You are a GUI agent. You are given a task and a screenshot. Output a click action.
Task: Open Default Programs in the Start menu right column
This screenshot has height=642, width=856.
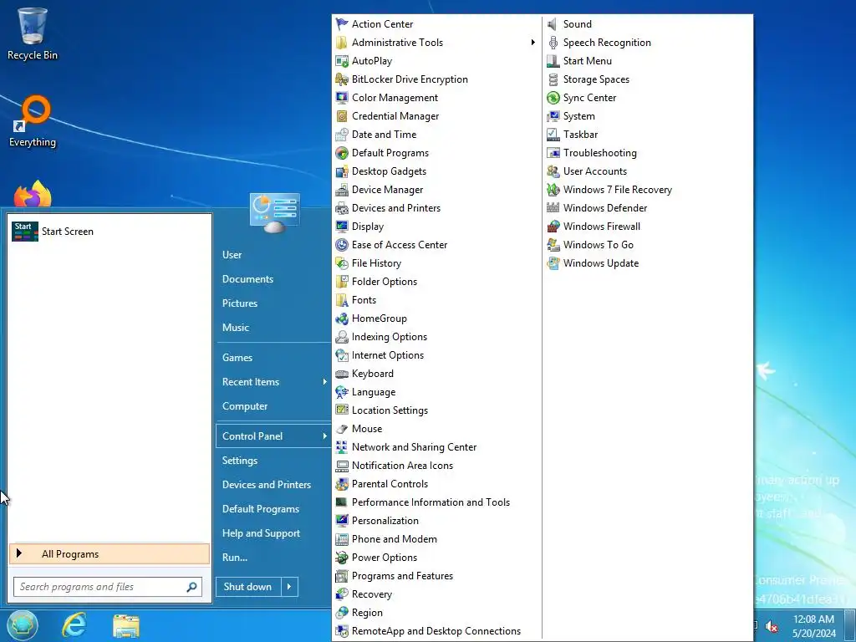261,509
